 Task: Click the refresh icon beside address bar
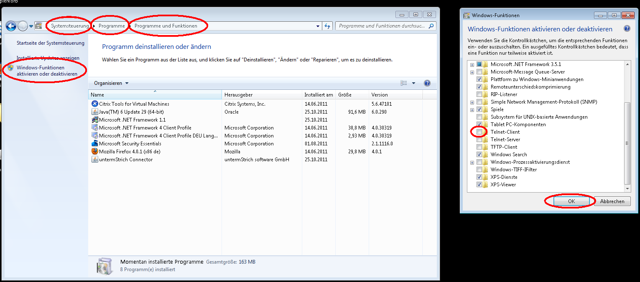pyautogui.click(x=327, y=26)
